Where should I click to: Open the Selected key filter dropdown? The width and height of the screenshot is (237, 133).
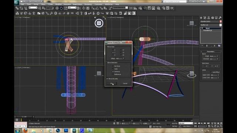click(x=186, y=123)
